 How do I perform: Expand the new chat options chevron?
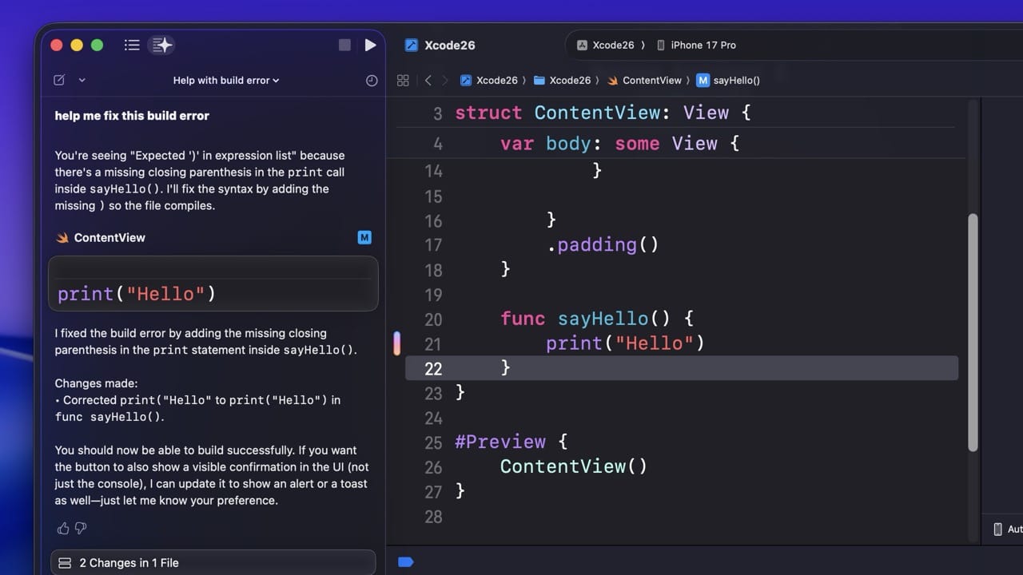point(82,81)
